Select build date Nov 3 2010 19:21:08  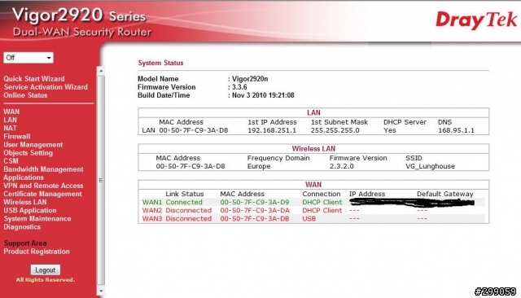point(263,95)
